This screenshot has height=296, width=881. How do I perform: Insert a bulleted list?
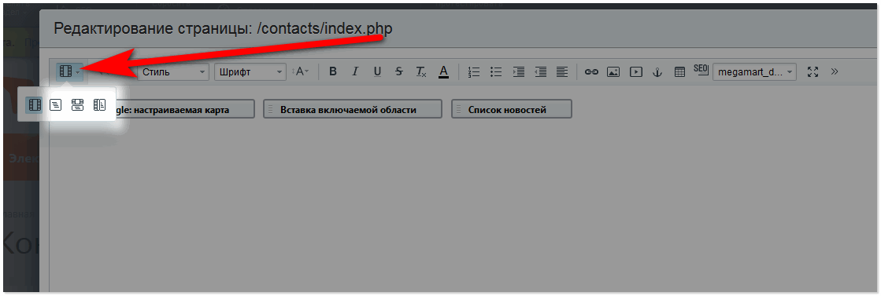[496, 71]
